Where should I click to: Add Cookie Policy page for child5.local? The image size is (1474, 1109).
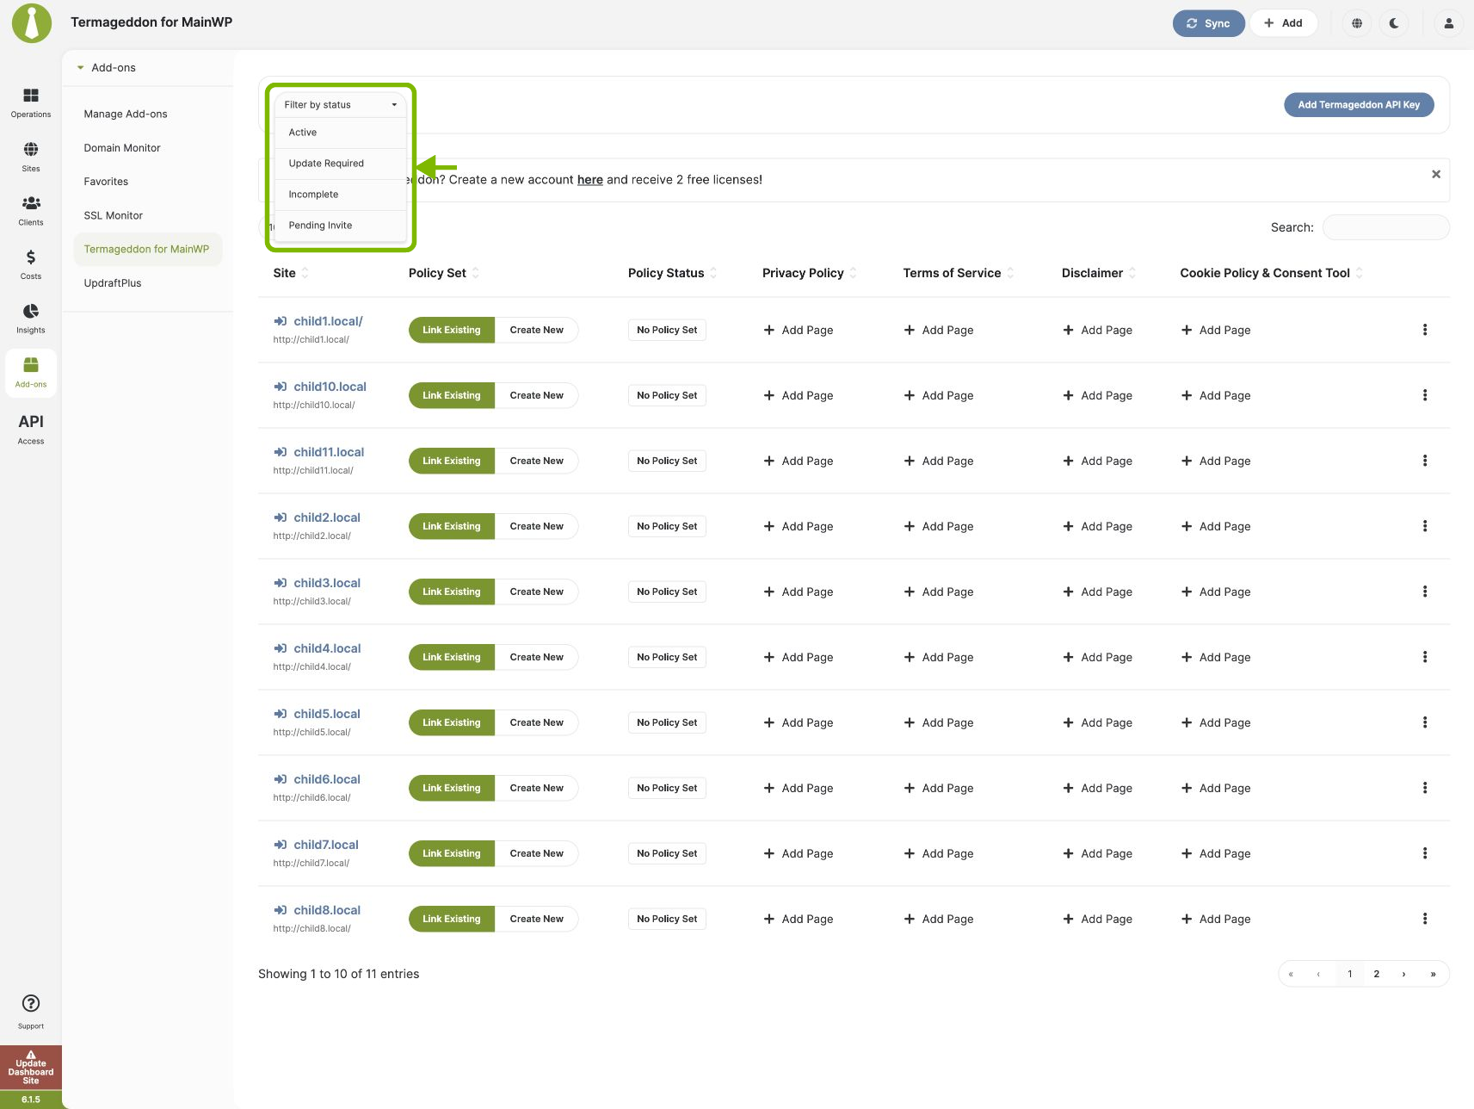[1216, 722]
